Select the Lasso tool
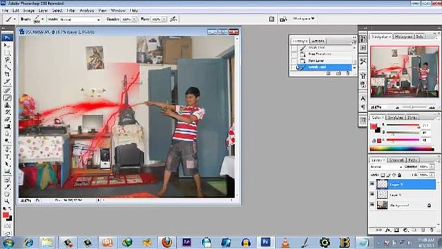This screenshot has height=249, width=442. pos(7,60)
